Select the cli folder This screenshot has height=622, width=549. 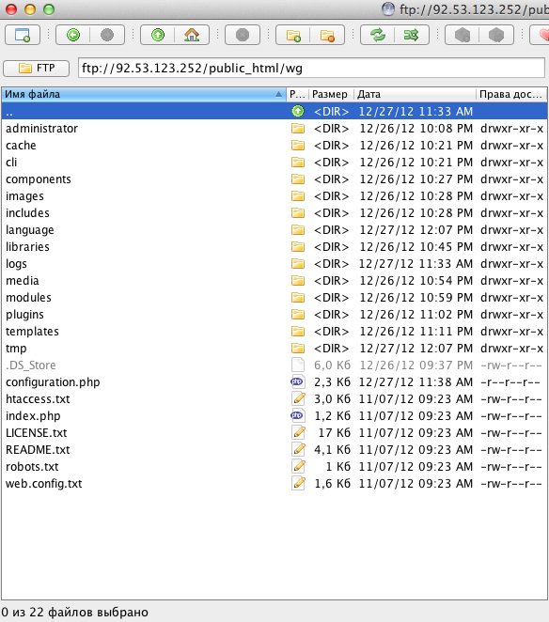274,163
